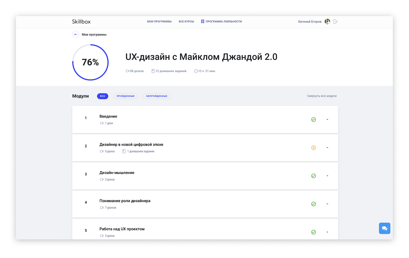Click the homework icon beside 12 домашних заданий
Image resolution: width=409 pixels, height=258 pixels.
click(x=153, y=71)
